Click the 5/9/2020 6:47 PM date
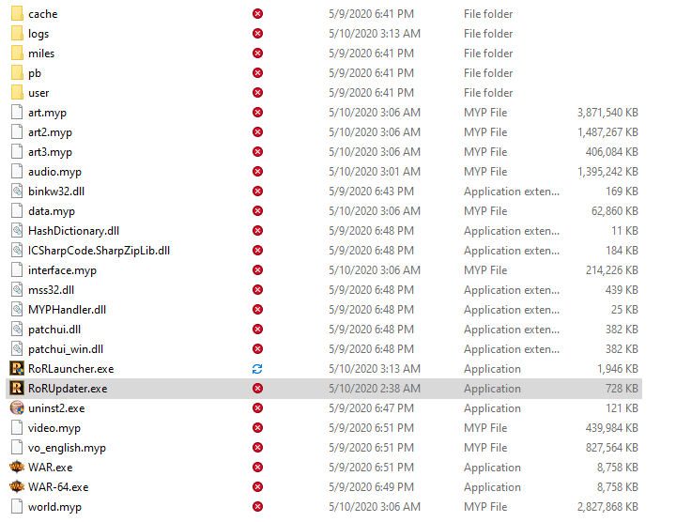 371,408
